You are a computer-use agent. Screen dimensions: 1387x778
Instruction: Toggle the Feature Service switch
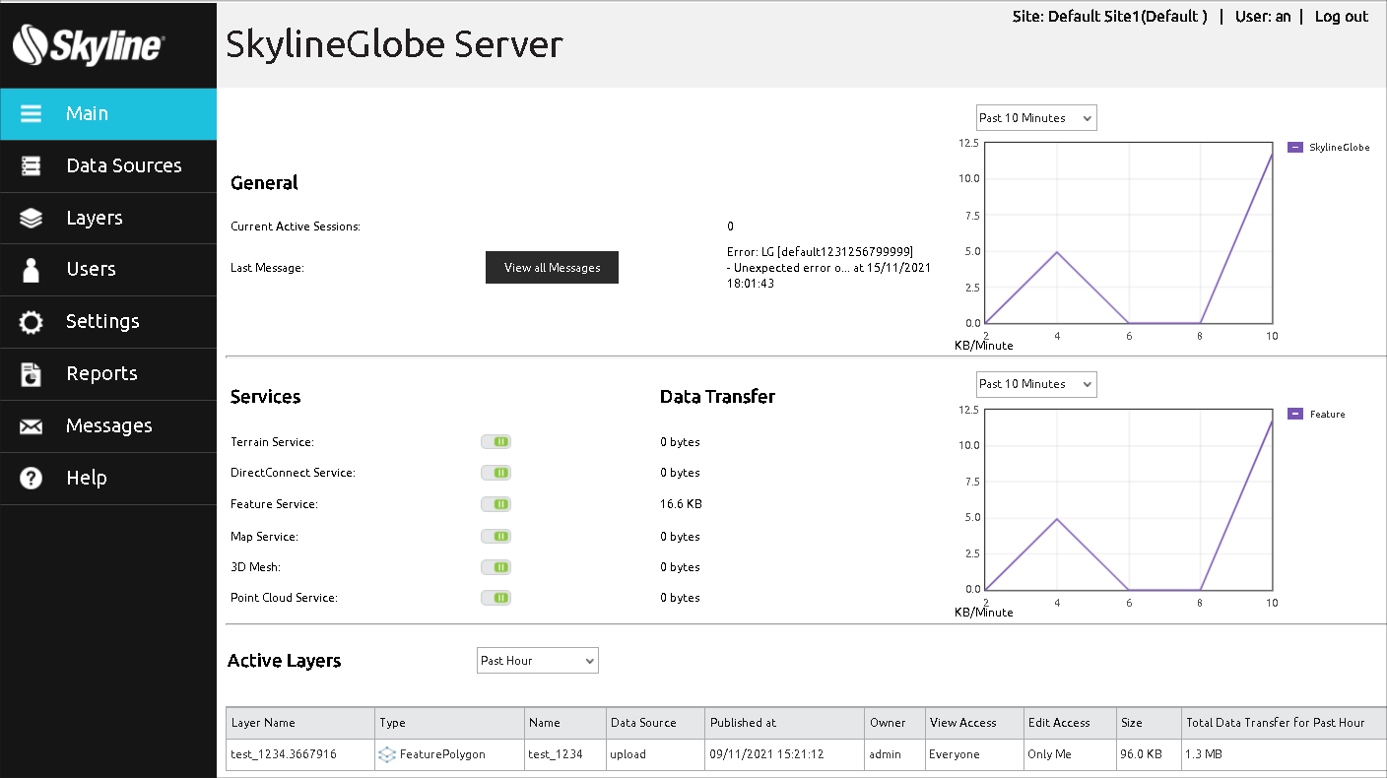(495, 504)
